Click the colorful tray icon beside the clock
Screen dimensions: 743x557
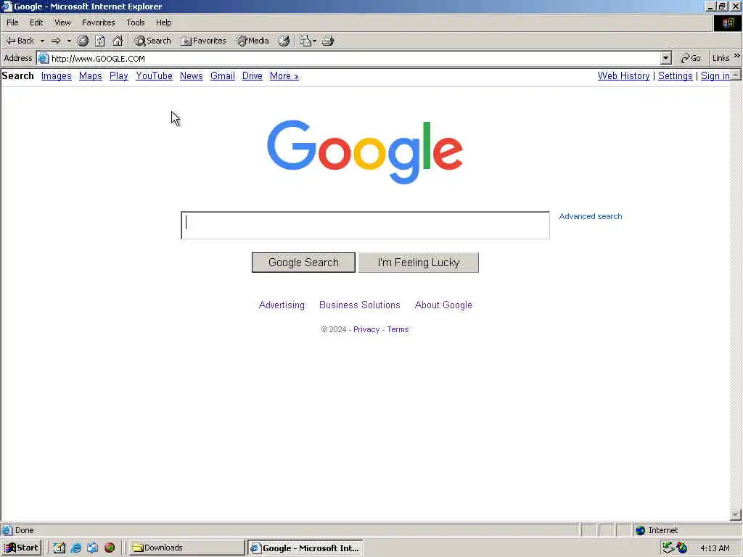tap(682, 548)
